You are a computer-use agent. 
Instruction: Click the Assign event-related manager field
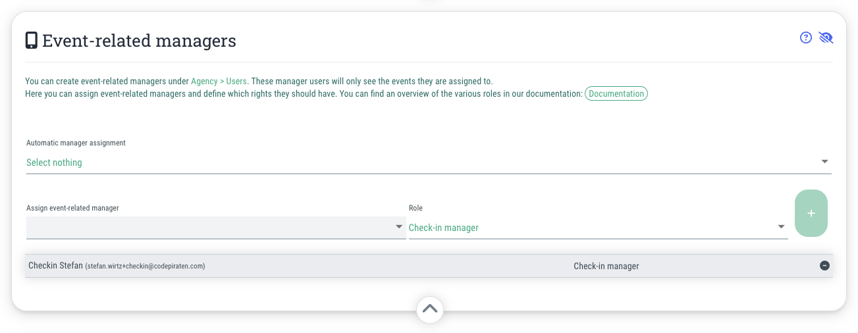(216, 227)
